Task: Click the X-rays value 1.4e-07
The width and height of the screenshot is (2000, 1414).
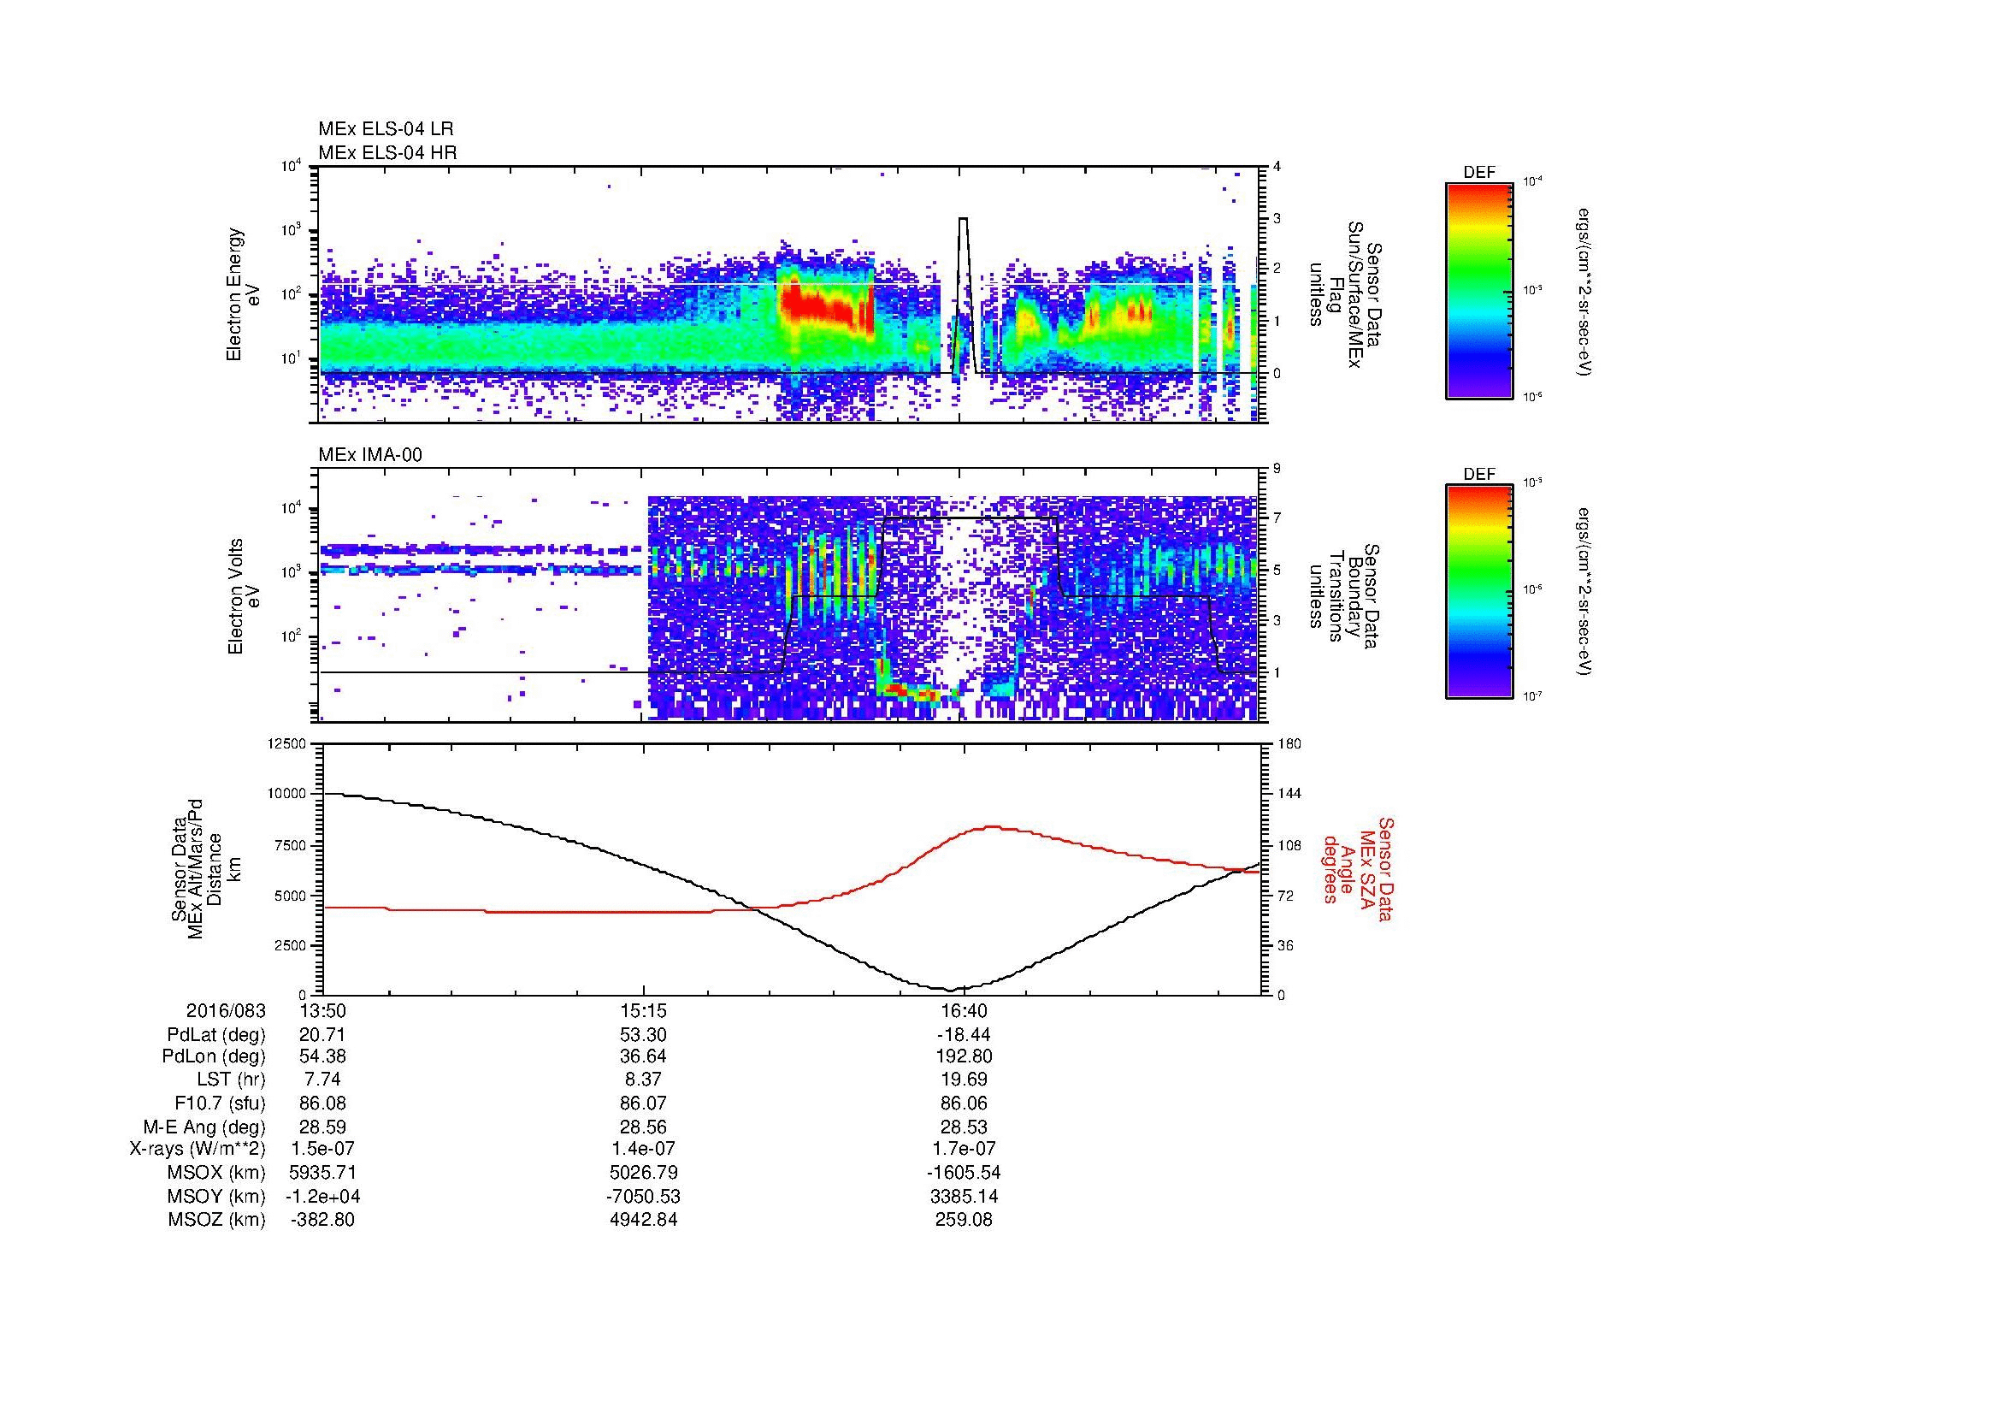Action: [x=643, y=1149]
